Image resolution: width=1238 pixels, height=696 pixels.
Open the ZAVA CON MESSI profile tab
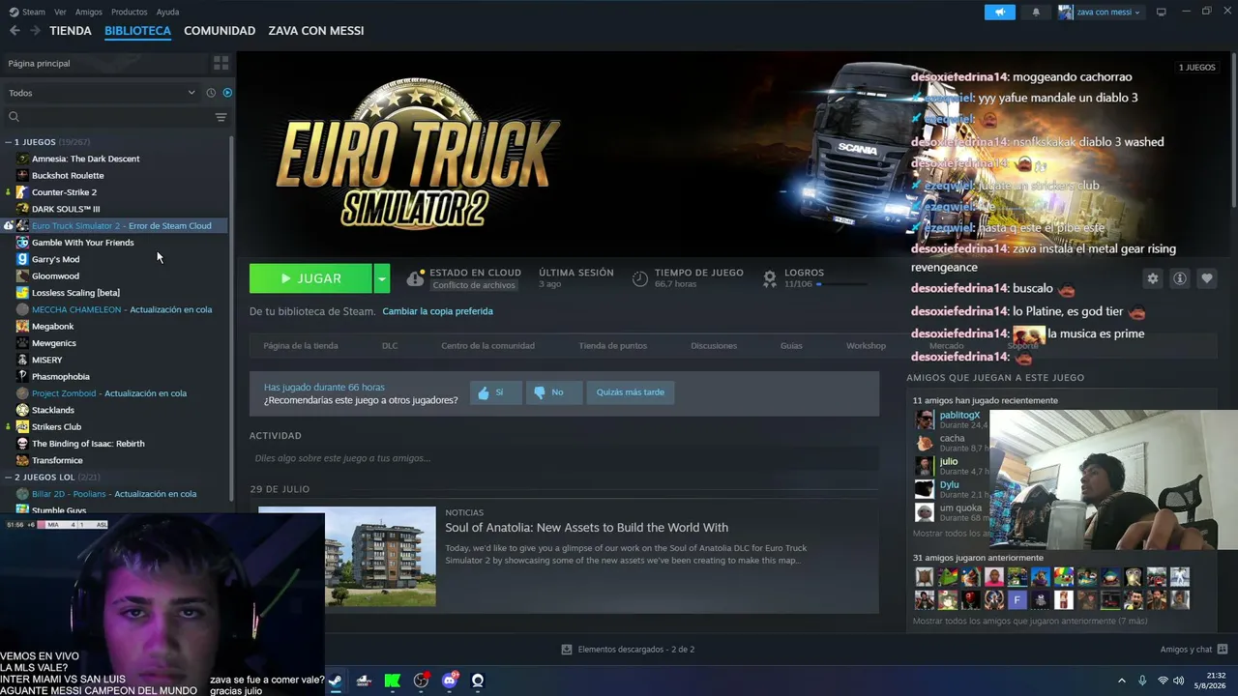(x=316, y=31)
